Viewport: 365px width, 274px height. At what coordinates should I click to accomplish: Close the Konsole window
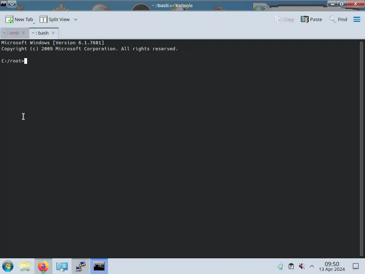coord(355,4)
